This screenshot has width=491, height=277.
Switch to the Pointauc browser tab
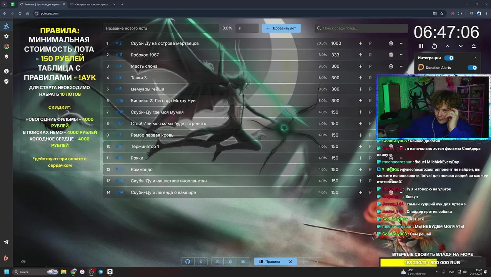tap(42, 4)
